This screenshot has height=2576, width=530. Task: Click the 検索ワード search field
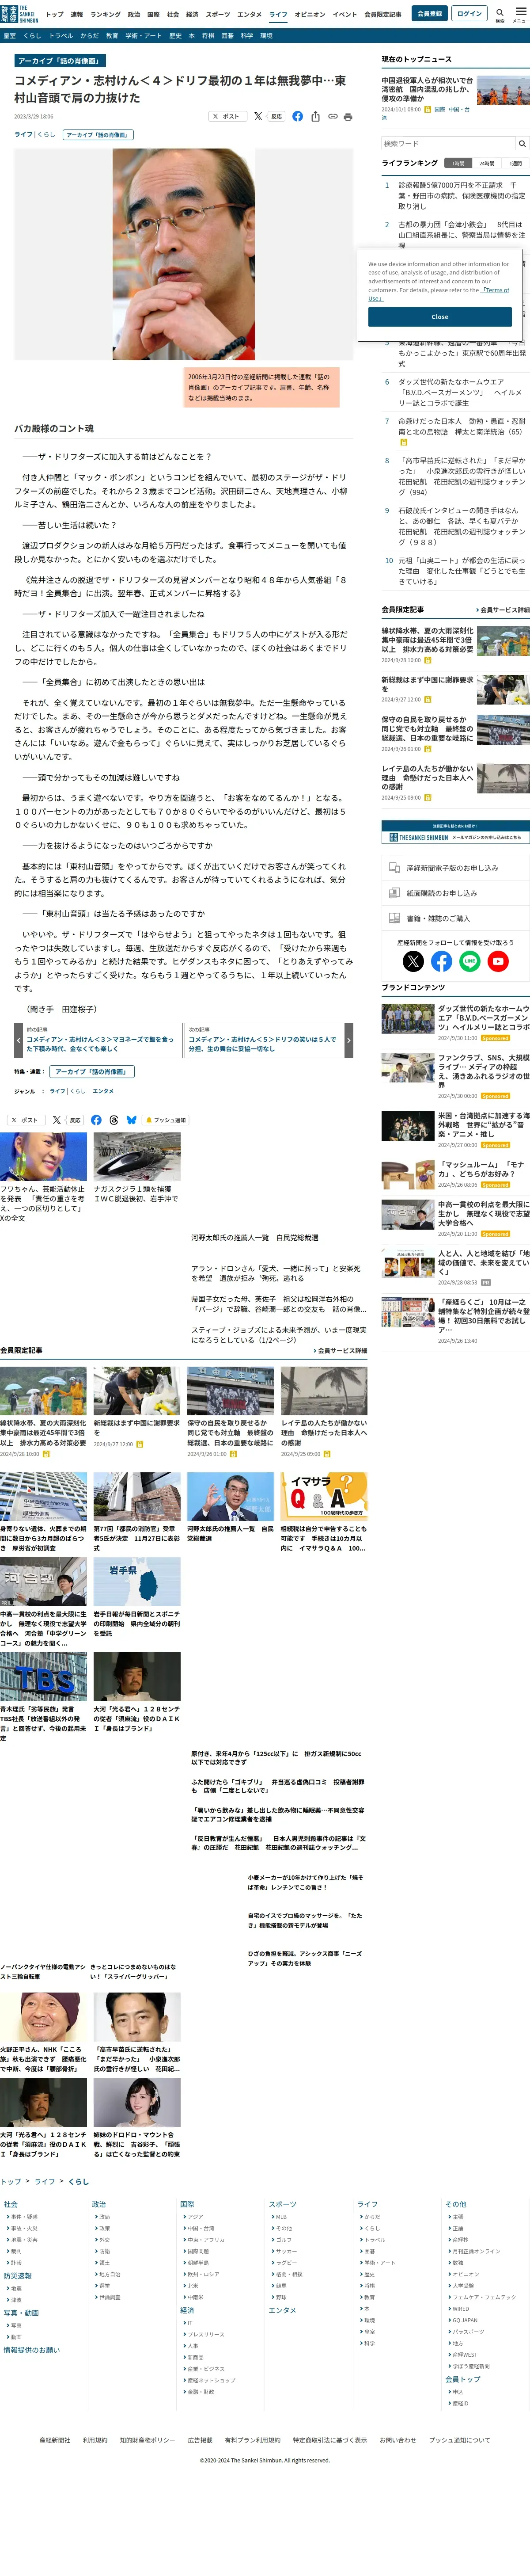coord(447,143)
